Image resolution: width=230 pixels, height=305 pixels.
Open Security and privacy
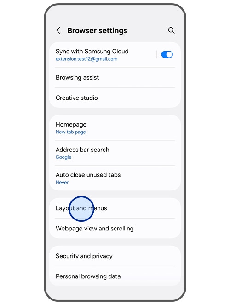click(115, 256)
